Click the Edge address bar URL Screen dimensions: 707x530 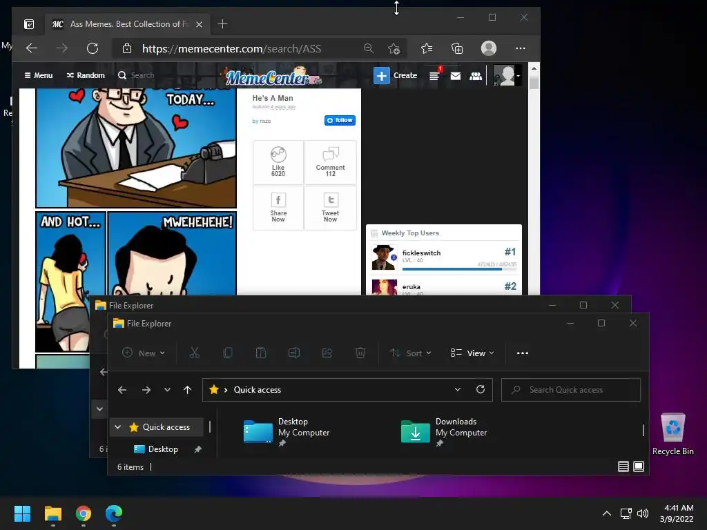232,49
